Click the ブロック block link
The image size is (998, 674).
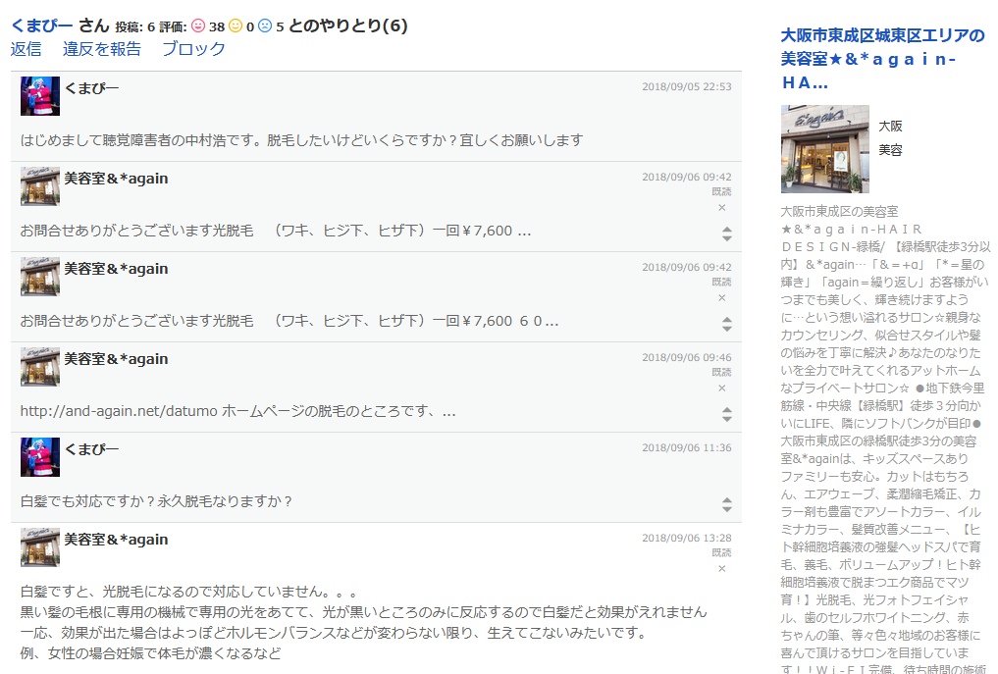(193, 49)
